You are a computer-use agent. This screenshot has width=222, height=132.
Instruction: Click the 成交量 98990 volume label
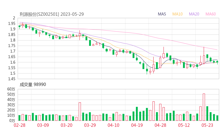coord(33,84)
